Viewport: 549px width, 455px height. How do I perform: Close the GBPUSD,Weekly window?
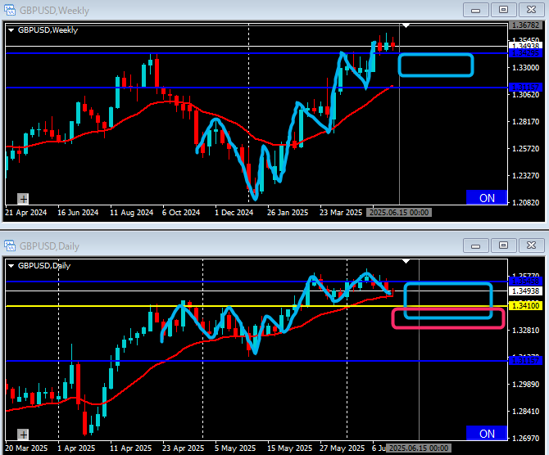pyautogui.click(x=531, y=10)
